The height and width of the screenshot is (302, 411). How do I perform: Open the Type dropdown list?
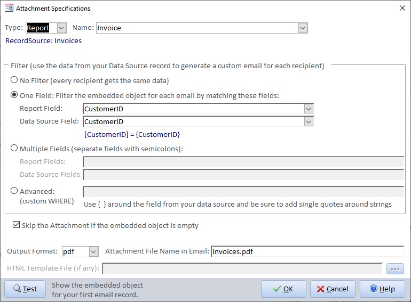coord(61,28)
